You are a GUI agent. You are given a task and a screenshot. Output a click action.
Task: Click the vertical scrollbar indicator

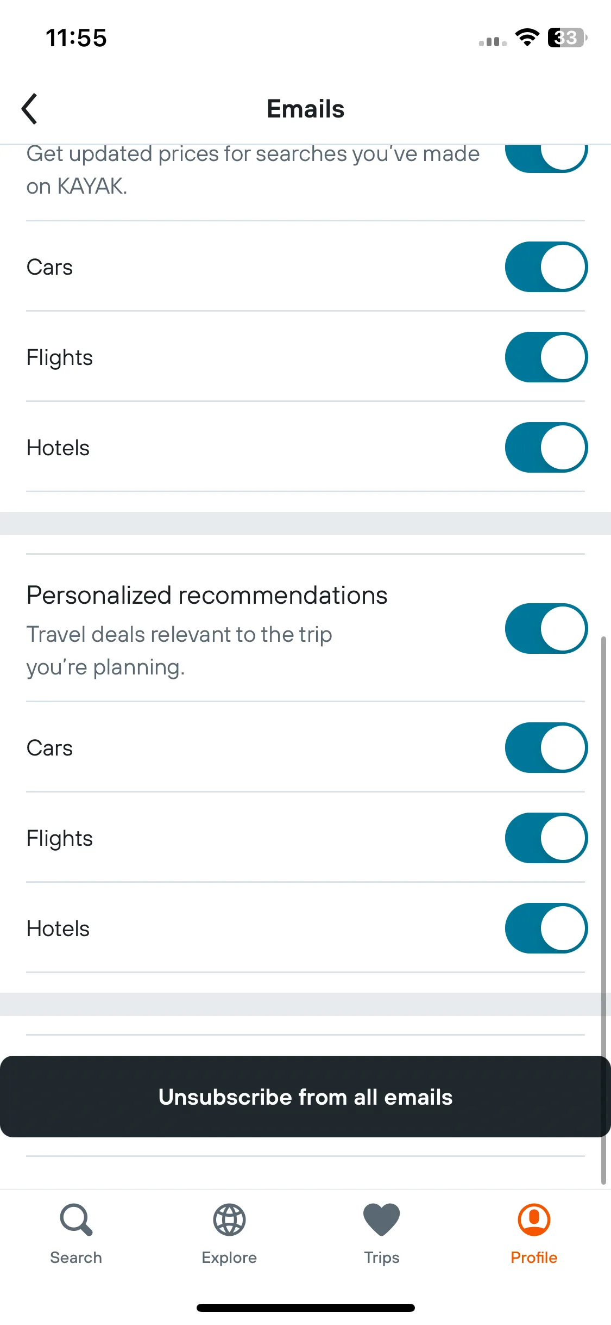603,910
